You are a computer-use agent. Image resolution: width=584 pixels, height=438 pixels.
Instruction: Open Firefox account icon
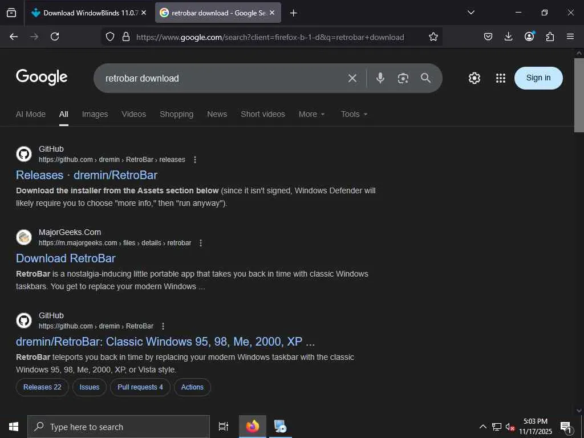(529, 36)
